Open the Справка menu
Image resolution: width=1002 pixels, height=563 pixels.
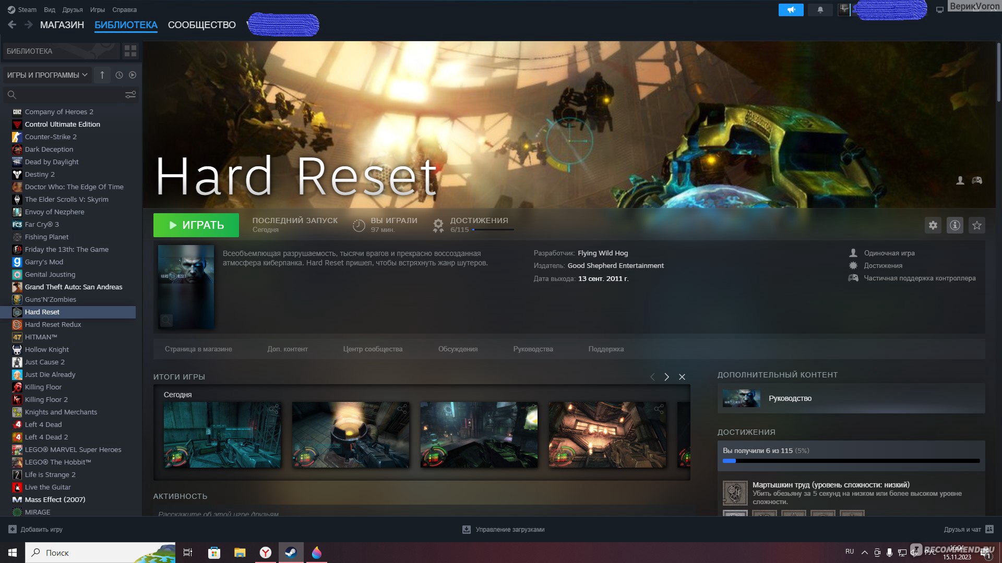pyautogui.click(x=124, y=9)
